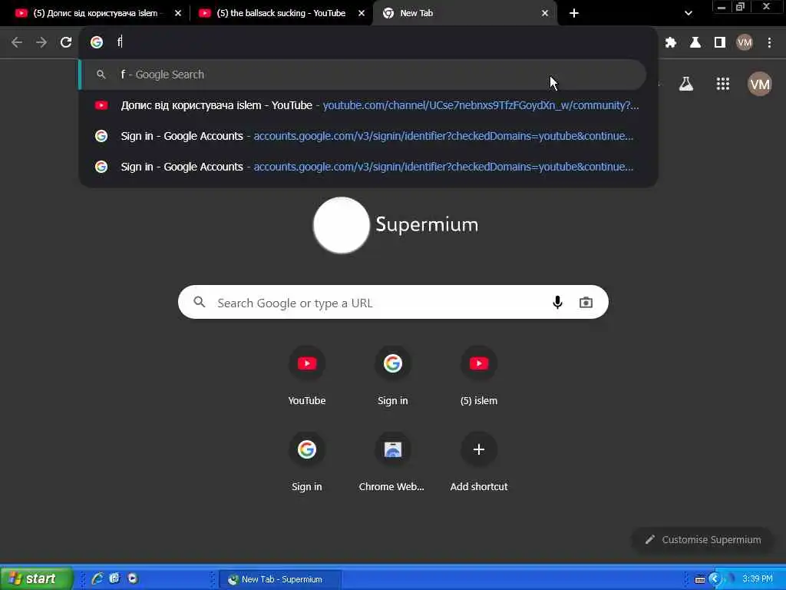Click the system tray clock 3:39 PM
This screenshot has height=590, width=786.
coord(758,578)
